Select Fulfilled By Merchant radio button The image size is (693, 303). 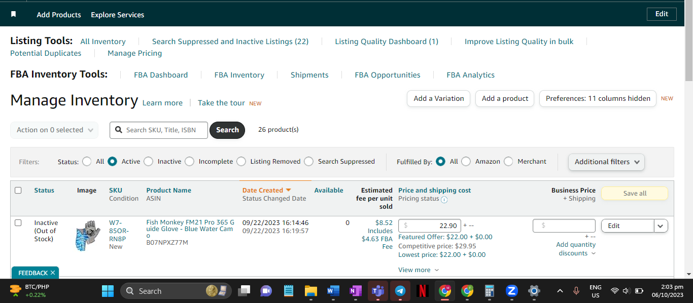(508, 162)
